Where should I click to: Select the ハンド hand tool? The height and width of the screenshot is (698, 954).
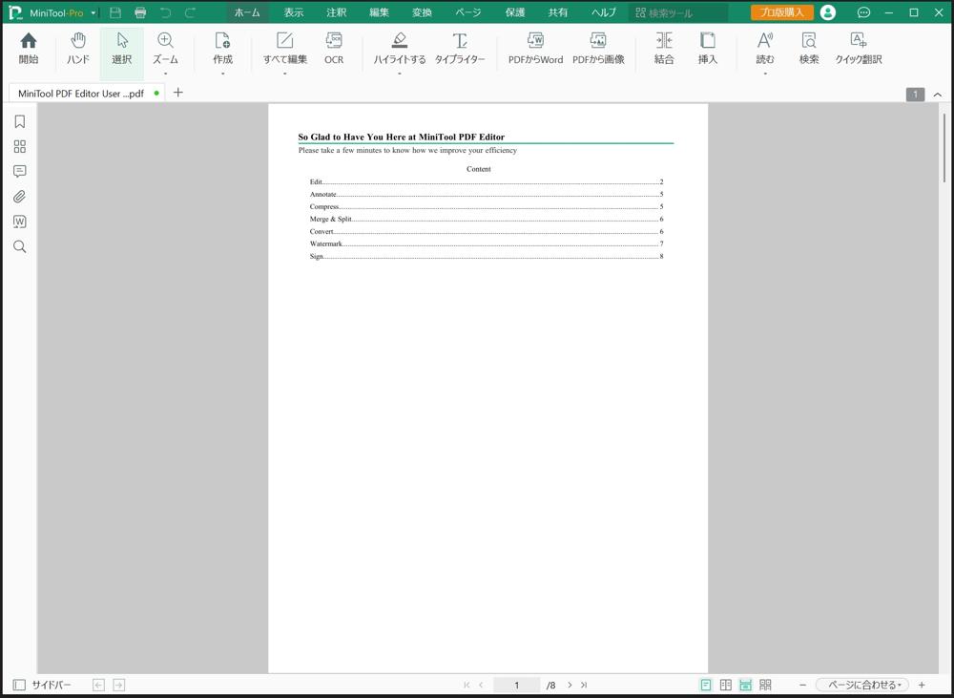[78, 49]
